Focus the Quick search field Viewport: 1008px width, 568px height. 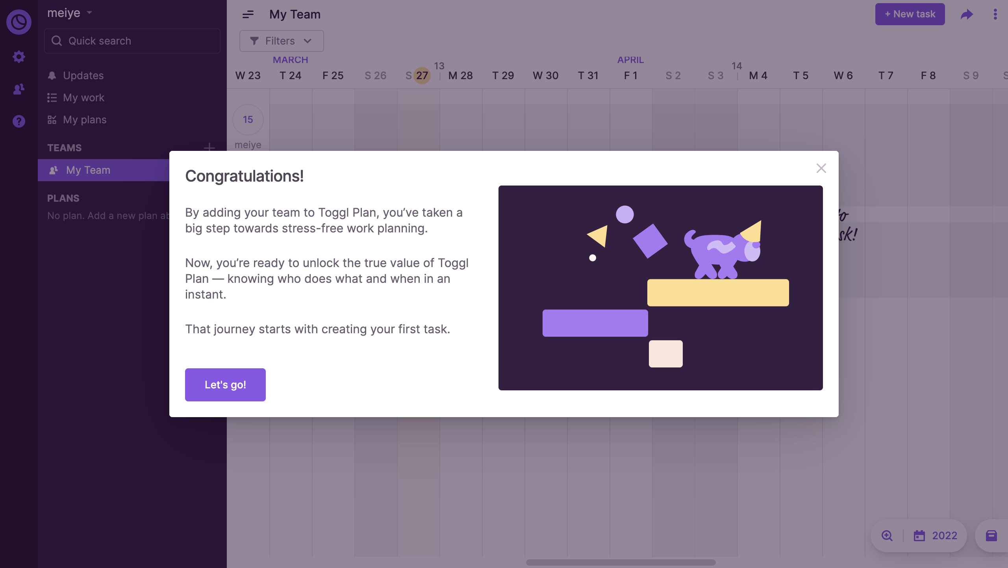(x=132, y=41)
